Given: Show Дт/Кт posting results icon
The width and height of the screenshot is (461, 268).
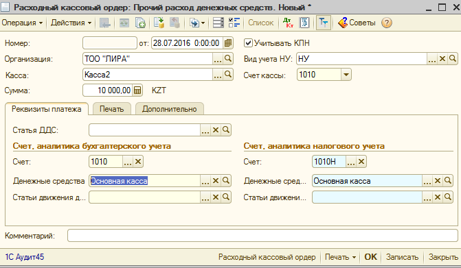Looking at the screenshot, I should pos(288,23).
